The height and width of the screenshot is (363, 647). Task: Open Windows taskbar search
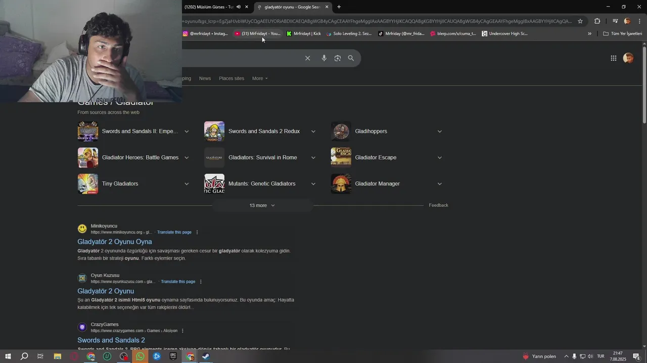pos(24,356)
